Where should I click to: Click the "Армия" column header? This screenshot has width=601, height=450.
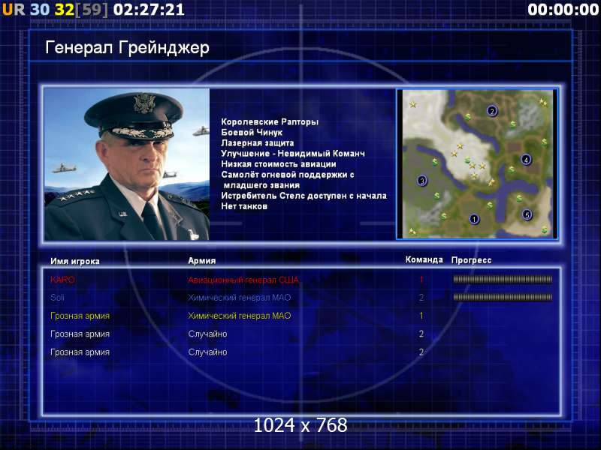point(201,260)
